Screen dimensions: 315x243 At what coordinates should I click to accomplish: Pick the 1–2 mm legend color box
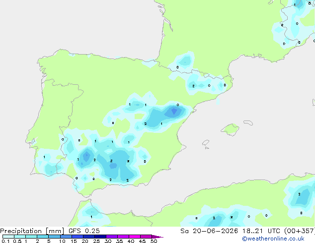pos(31,237)
